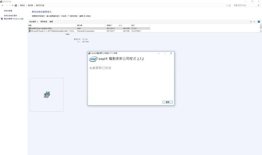Sort by 版本 version column header
The width and height of the screenshot is (262, 155).
coord(140,25)
